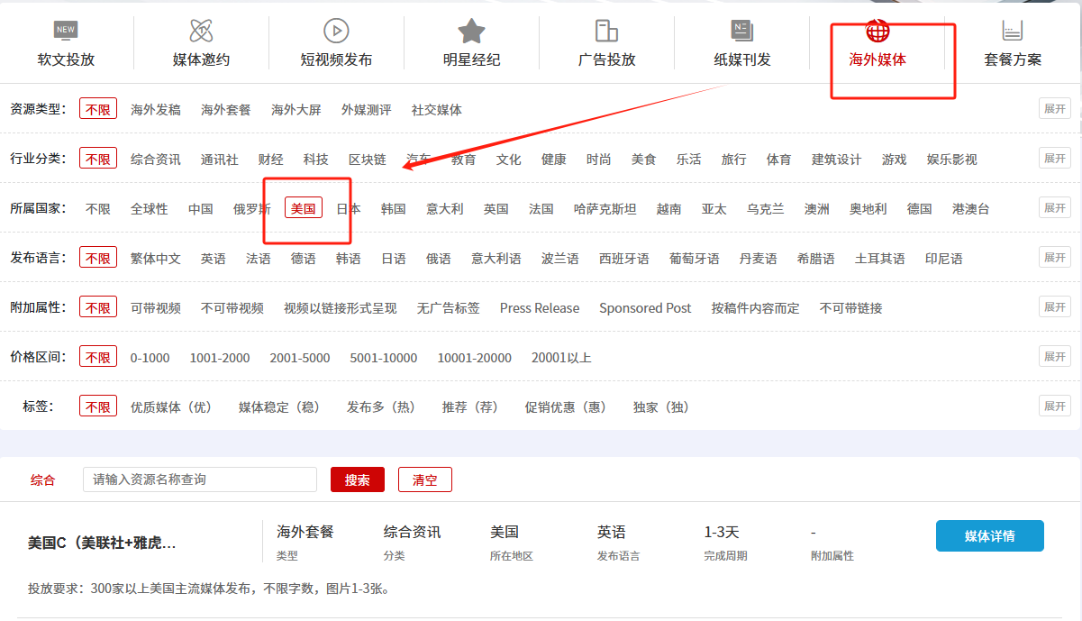Expand the 行业分类 filter options
Image resolution: width=1082 pixels, height=621 pixels.
point(1054,159)
